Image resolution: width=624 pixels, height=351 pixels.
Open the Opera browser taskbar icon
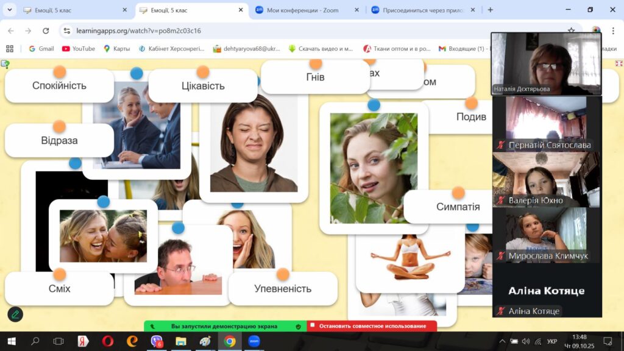click(108, 341)
